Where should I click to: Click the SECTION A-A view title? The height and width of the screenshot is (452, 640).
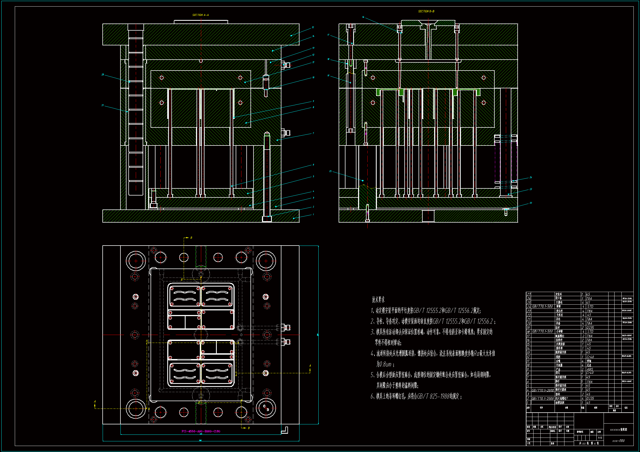click(200, 15)
